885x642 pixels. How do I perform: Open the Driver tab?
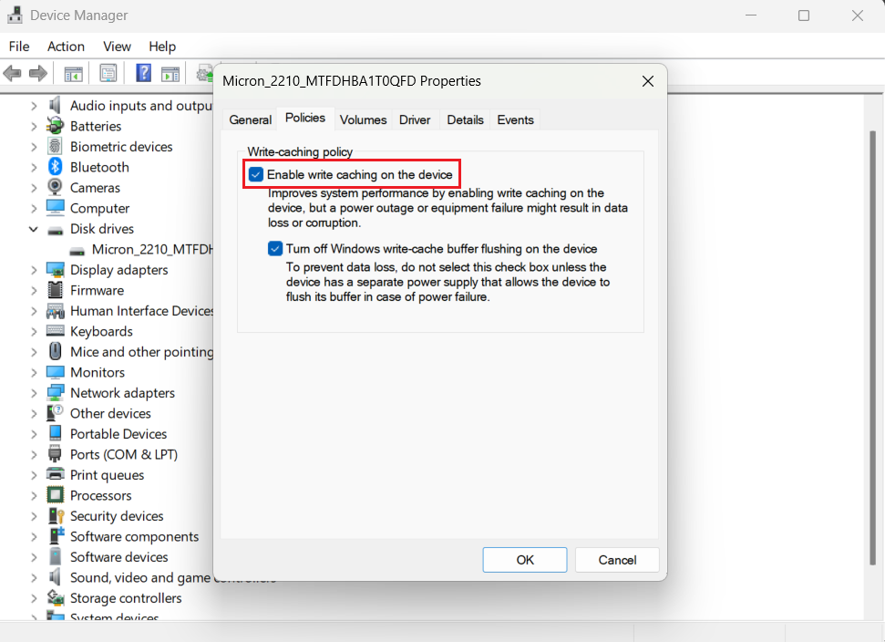(415, 119)
